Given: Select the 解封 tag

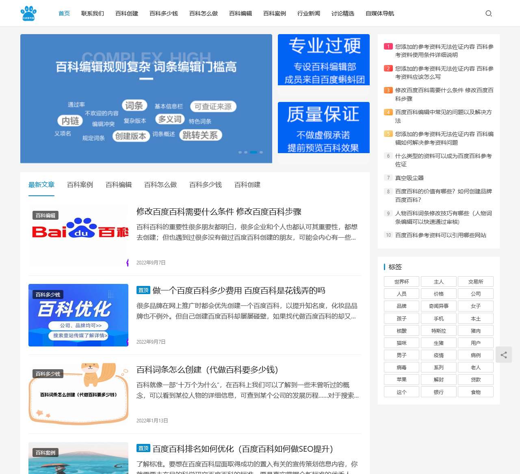Looking at the screenshot, I should tap(439, 379).
